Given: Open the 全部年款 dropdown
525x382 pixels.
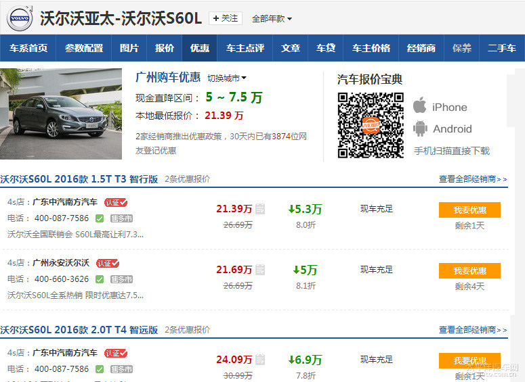Looking at the screenshot, I should (272, 19).
